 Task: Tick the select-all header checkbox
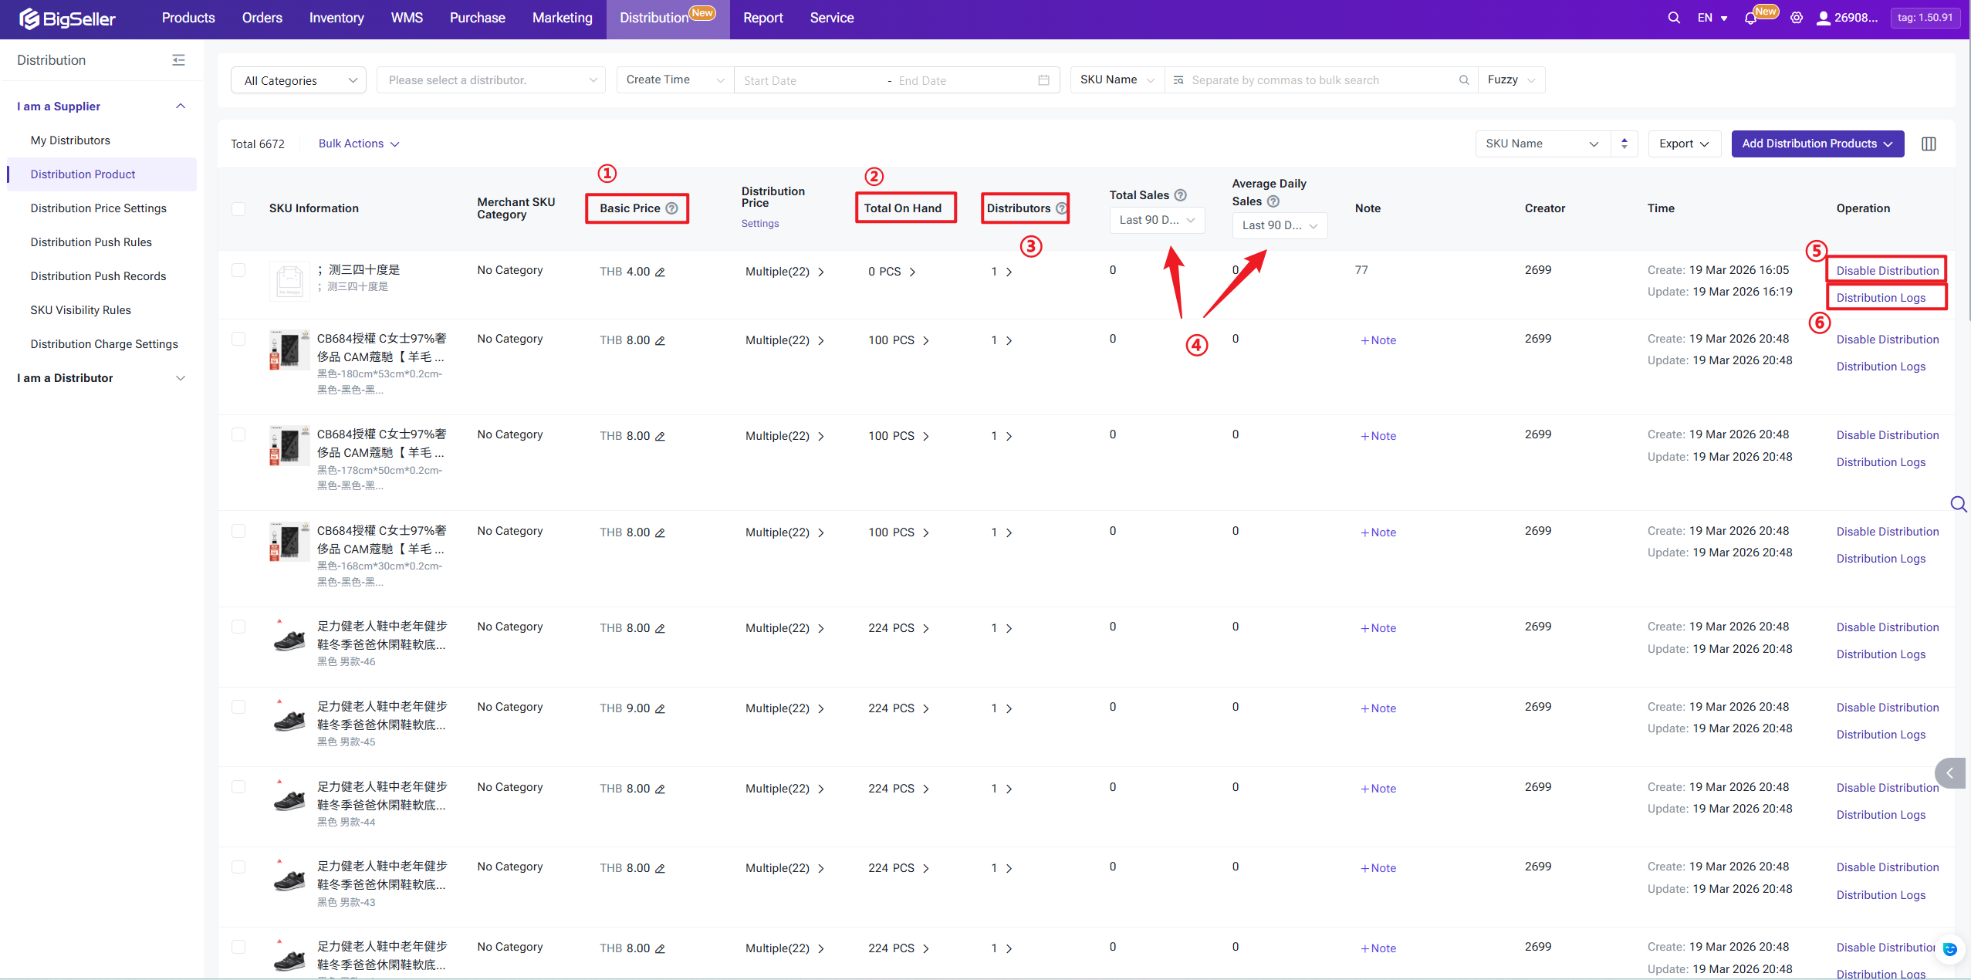(238, 209)
